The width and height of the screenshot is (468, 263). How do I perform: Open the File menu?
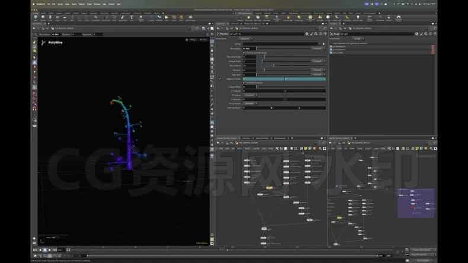49,4
